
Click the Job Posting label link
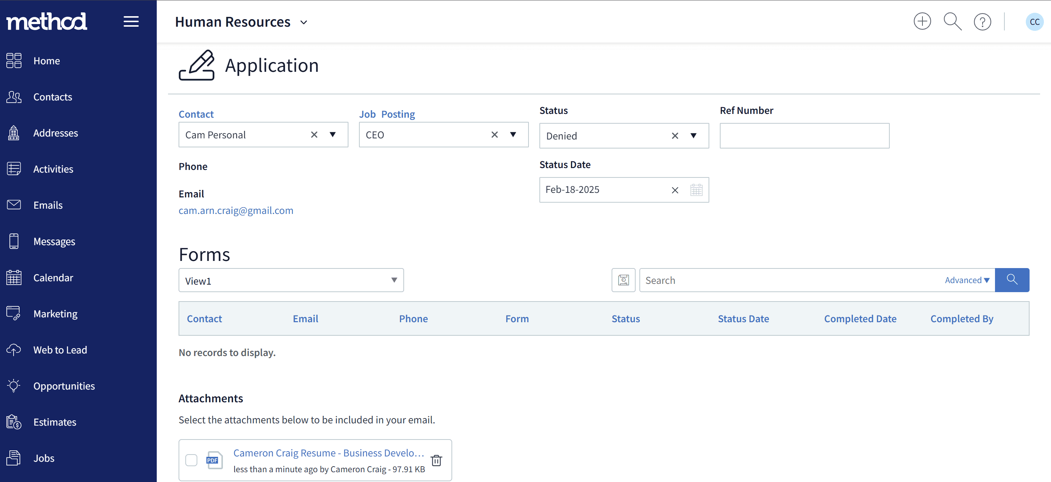[x=387, y=114]
